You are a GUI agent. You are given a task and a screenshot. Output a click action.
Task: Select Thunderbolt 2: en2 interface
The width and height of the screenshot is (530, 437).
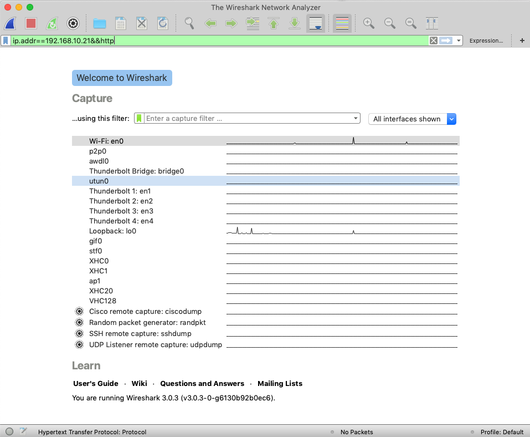[x=265, y=201]
